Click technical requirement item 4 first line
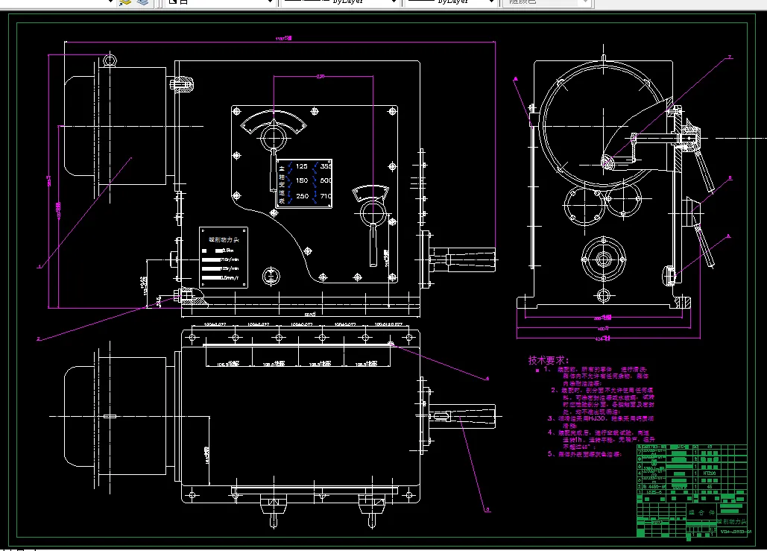Screen dimensions: 767x551 point(599,432)
